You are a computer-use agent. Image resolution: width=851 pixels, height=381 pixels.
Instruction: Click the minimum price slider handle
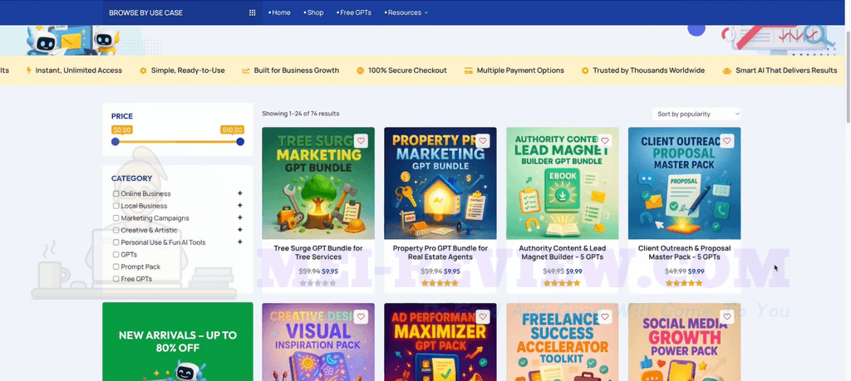115,142
